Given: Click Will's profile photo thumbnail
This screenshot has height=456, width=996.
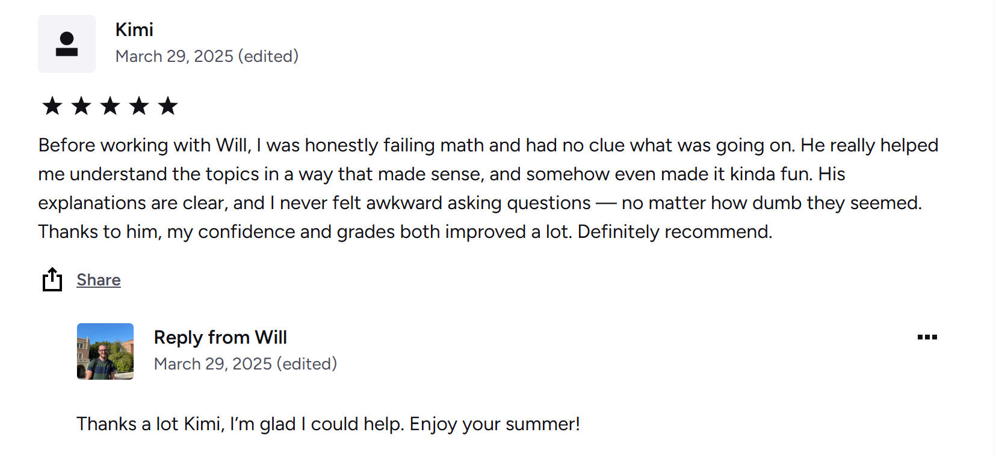Looking at the screenshot, I should [x=105, y=351].
